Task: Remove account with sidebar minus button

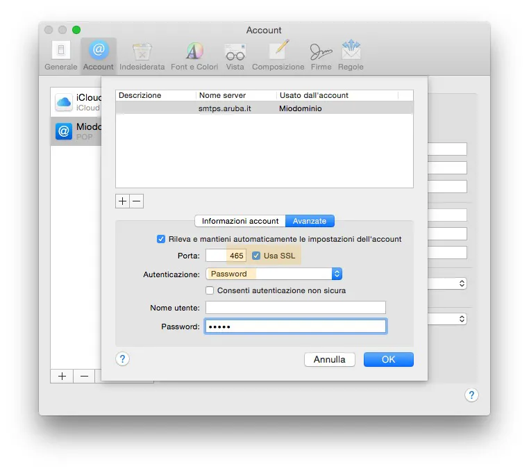Action: (x=84, y=376)
